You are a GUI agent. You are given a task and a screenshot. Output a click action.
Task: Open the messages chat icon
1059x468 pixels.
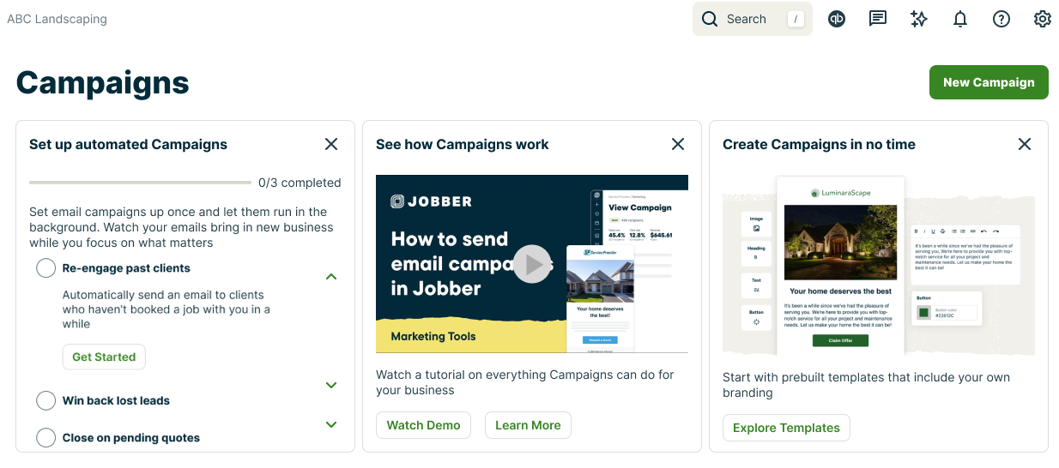[878, 19]
